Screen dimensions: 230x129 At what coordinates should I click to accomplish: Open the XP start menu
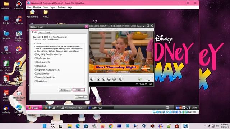point(34,107)
